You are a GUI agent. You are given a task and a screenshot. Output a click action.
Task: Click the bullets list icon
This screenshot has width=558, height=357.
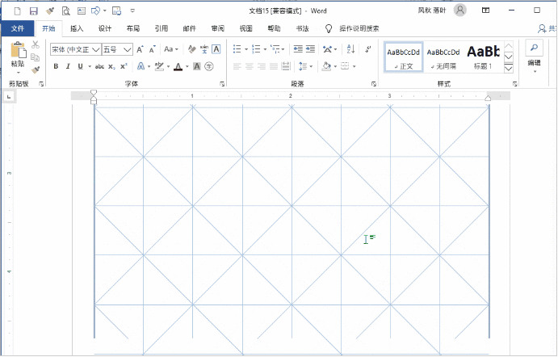[x=237, y=49]
